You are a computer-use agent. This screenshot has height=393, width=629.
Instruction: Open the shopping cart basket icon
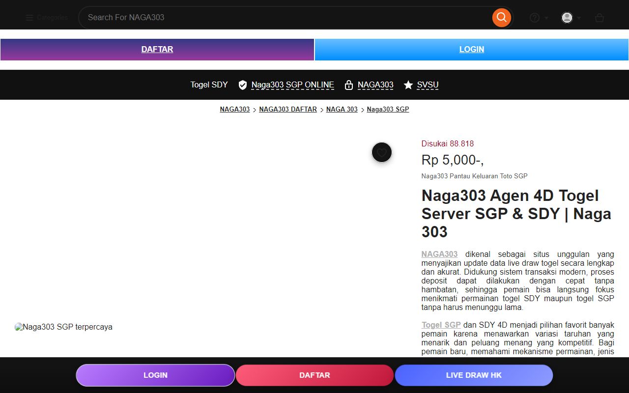[x=599, y=18]
